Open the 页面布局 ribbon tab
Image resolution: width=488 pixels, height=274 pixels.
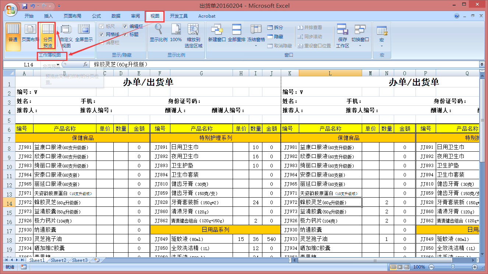tap(73, 16)
